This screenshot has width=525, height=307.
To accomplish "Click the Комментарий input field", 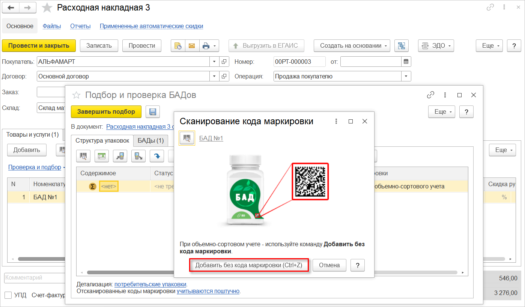I will click(x=35, y=278).
